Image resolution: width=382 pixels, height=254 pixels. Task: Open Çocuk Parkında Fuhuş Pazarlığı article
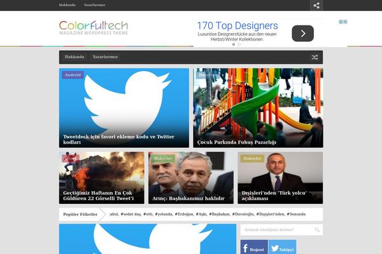(237, 142)
